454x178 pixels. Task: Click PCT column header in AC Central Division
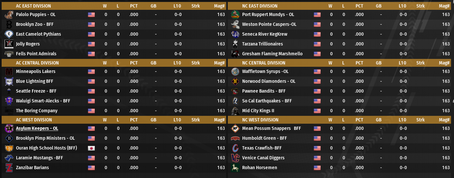click(134, 63)
